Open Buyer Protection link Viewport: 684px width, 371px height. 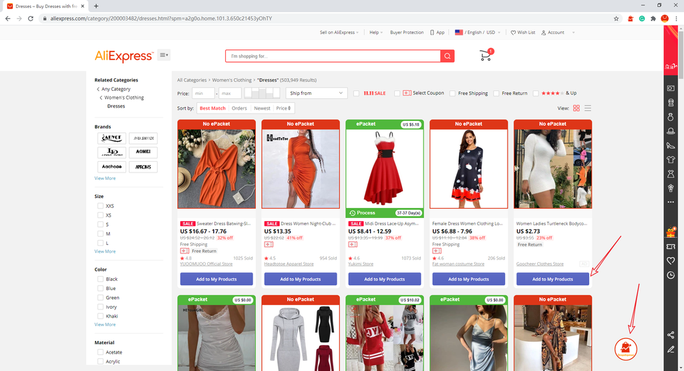coord(407,32)
